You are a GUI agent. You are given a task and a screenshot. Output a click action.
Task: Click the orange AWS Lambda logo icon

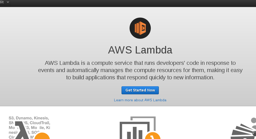click(140, 28)
